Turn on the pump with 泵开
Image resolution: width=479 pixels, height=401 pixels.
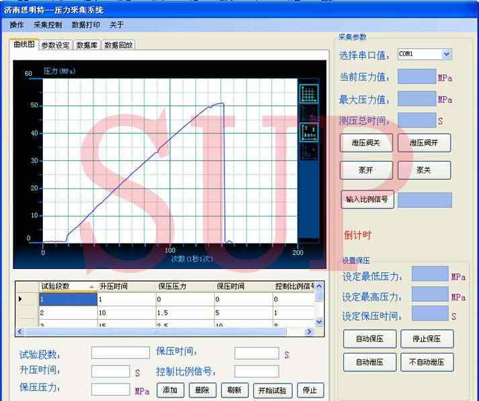[366, 170]
